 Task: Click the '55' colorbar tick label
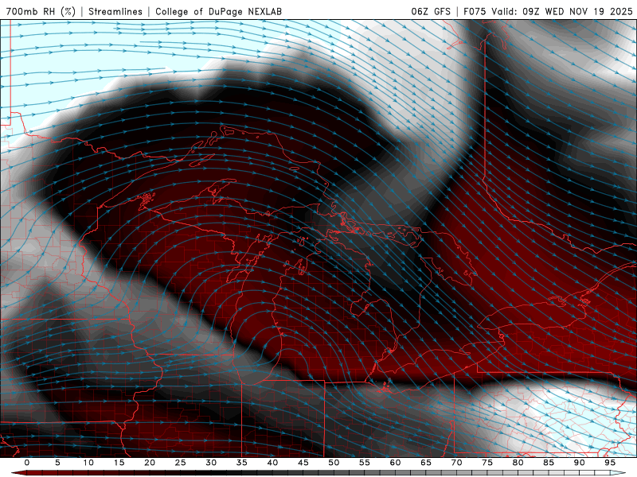click(364, 463)
